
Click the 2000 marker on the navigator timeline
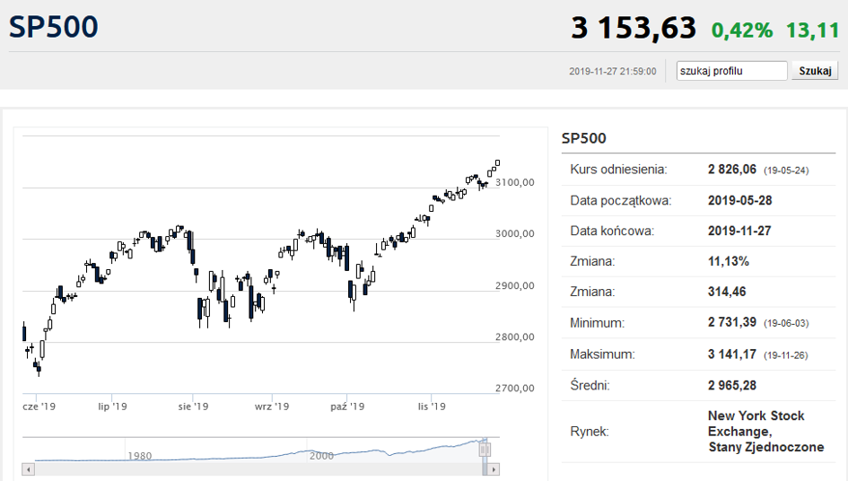(x=321, y=456)
